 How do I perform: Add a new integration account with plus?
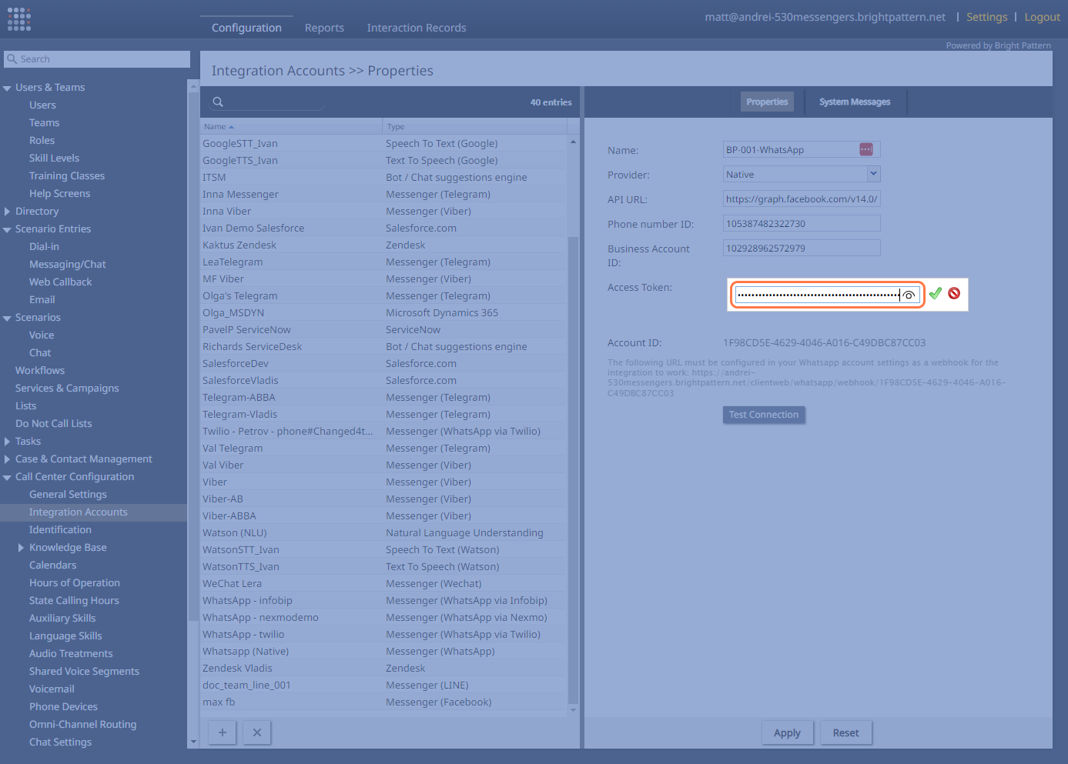222,732
